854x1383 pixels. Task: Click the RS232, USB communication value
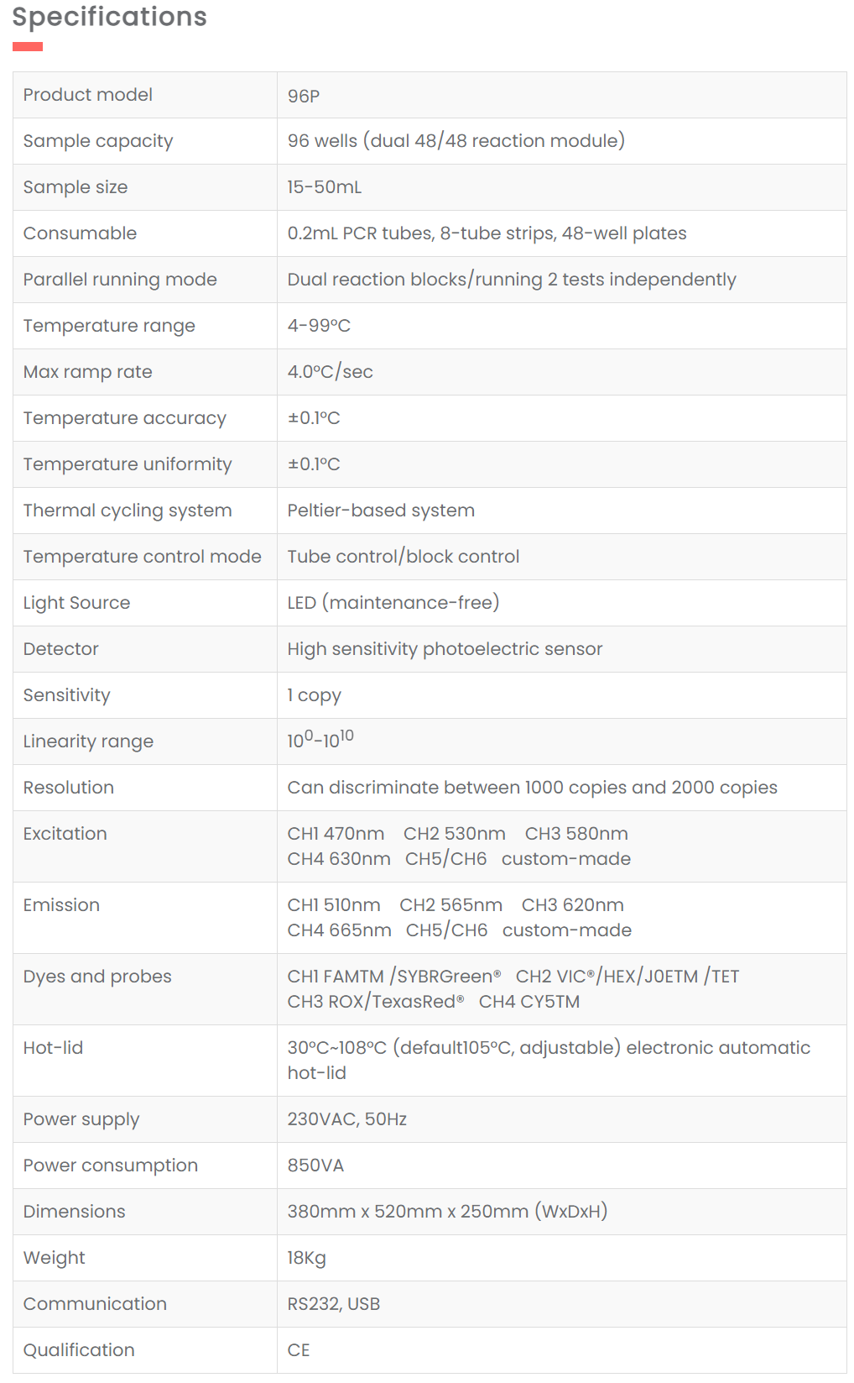click(334, 1304)
